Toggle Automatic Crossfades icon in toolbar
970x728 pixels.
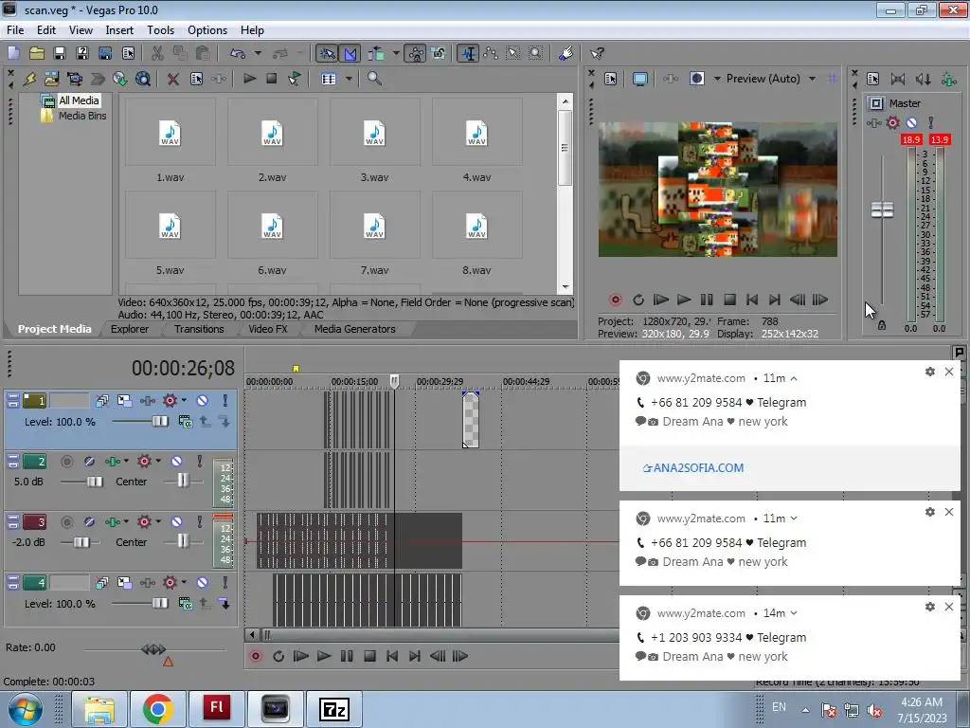pyautogui.click(x=350, y=53)
